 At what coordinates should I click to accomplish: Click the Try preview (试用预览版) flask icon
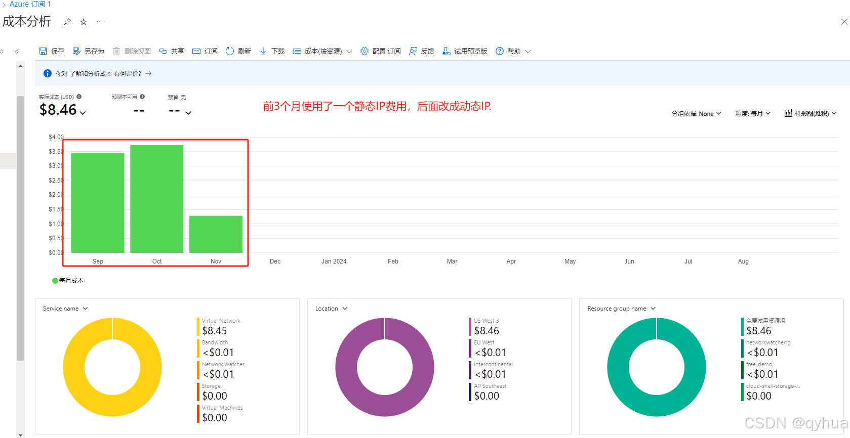[446, 51]
